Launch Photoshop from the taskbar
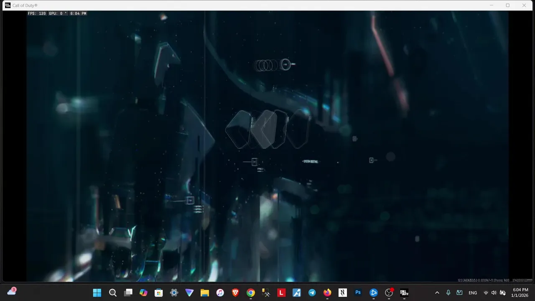Viewport: 535px width, 301px height. click(x=358, y=293)
